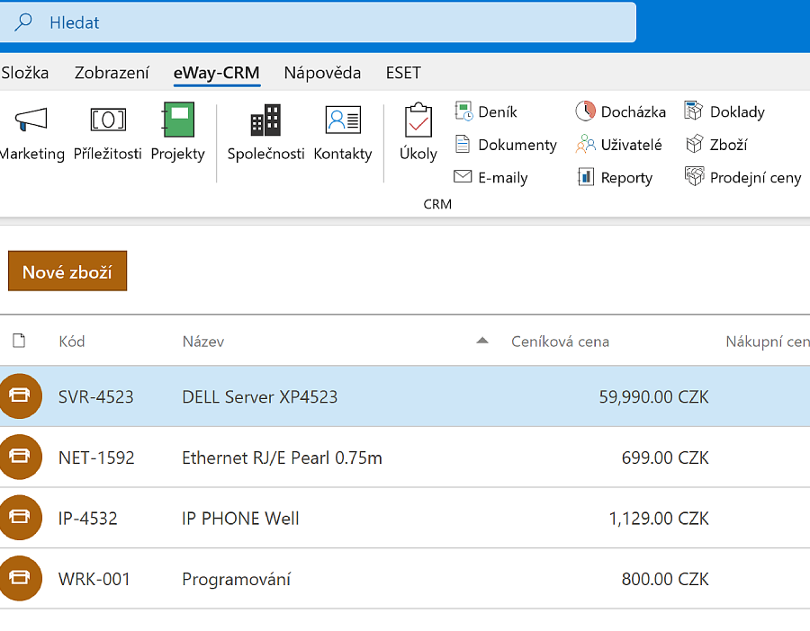The width and height of the screenshot is (810, 631).
Task: Click the Prodejní ceny icon
Action: [x=694, y=176]
